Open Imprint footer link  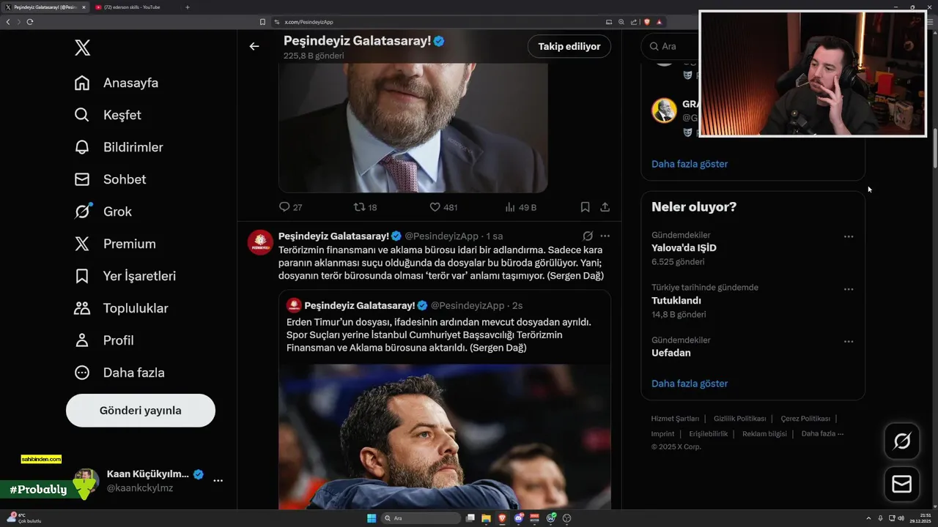[662, 434]
